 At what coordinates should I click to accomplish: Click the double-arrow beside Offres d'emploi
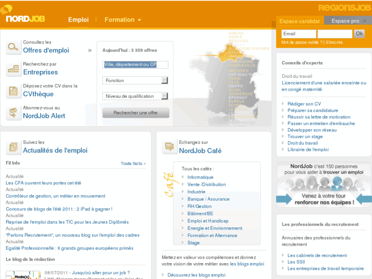[x=90, y=50]
